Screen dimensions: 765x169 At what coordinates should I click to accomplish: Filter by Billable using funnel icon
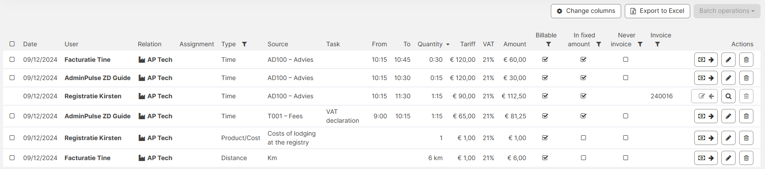tap(549, 44)
